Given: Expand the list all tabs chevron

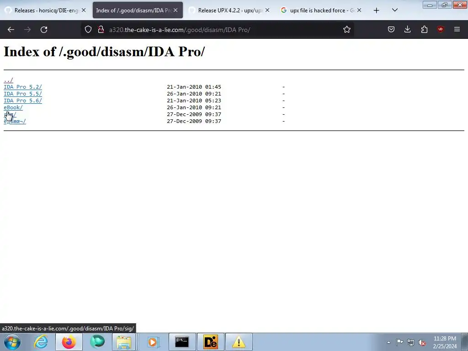Looking at the screenshot, I should pyautogui.click(x=394, y=10).
